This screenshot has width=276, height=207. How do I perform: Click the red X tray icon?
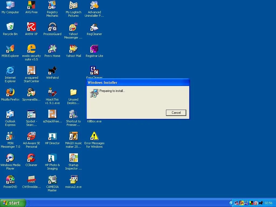click(256, 203)
